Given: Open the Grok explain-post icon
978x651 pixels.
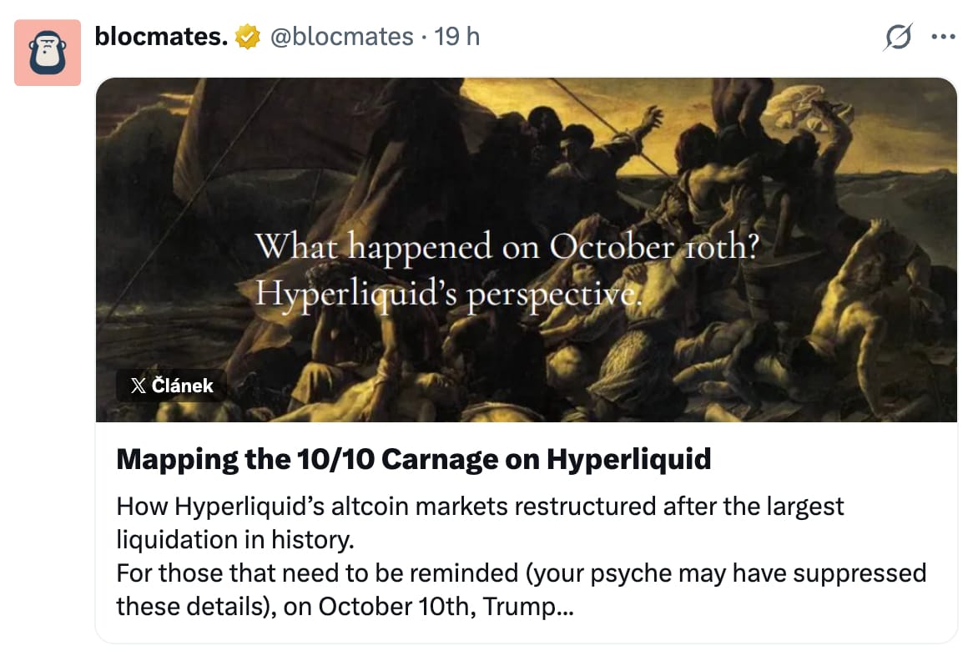Looking at the screenshot, I should pyautogui.click(x=898, y=37).
